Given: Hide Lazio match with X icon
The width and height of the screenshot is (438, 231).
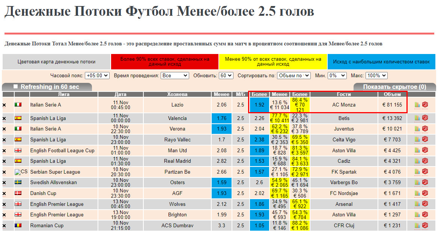Looking at the screenshot, I should 4,105.
